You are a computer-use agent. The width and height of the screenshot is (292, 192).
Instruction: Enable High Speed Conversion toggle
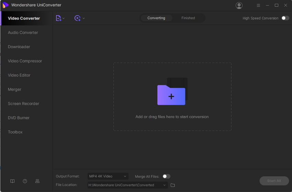coord(285,18)
